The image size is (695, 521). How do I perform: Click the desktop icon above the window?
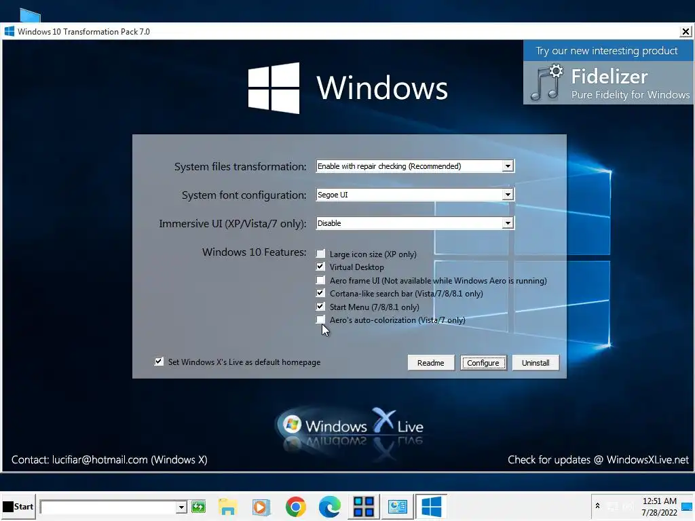tap(30, 16)
